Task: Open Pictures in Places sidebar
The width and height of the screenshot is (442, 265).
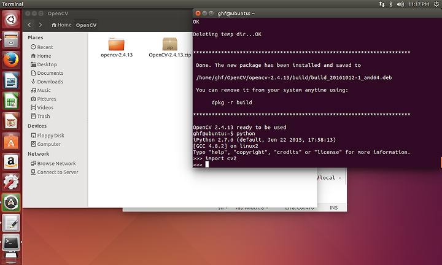Action: [44, 99]
